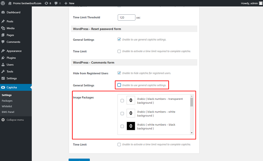Click the white-on-black 0 preview thumbnail

point(131,126)
